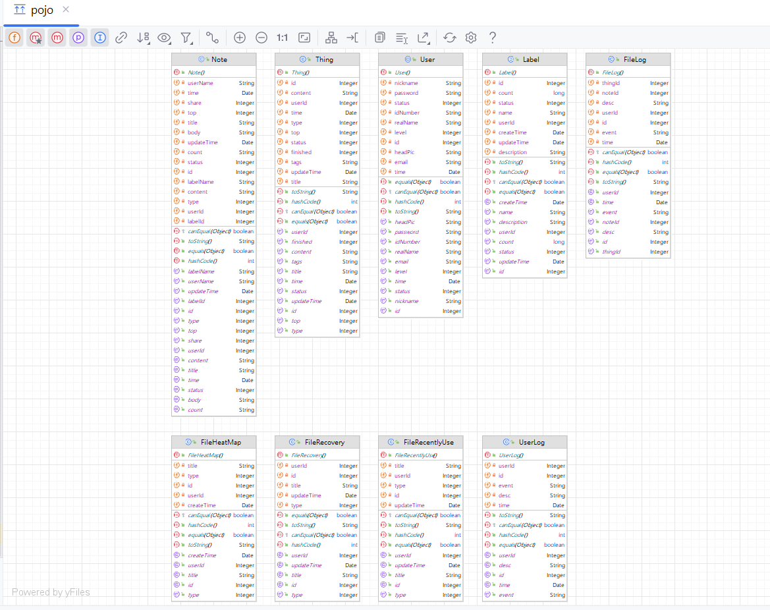
Task: Open the export diagram dropdown
Action: (x=424, y=38)
